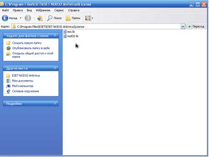Expand the Views dropdown arrow
Image resolution: width=209 pixels, height=157 pixels.
[x=92, y=18]
